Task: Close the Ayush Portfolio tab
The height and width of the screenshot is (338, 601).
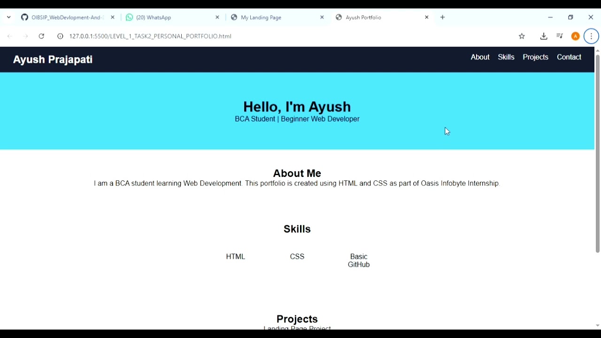Action: click(x=427, y=17)
